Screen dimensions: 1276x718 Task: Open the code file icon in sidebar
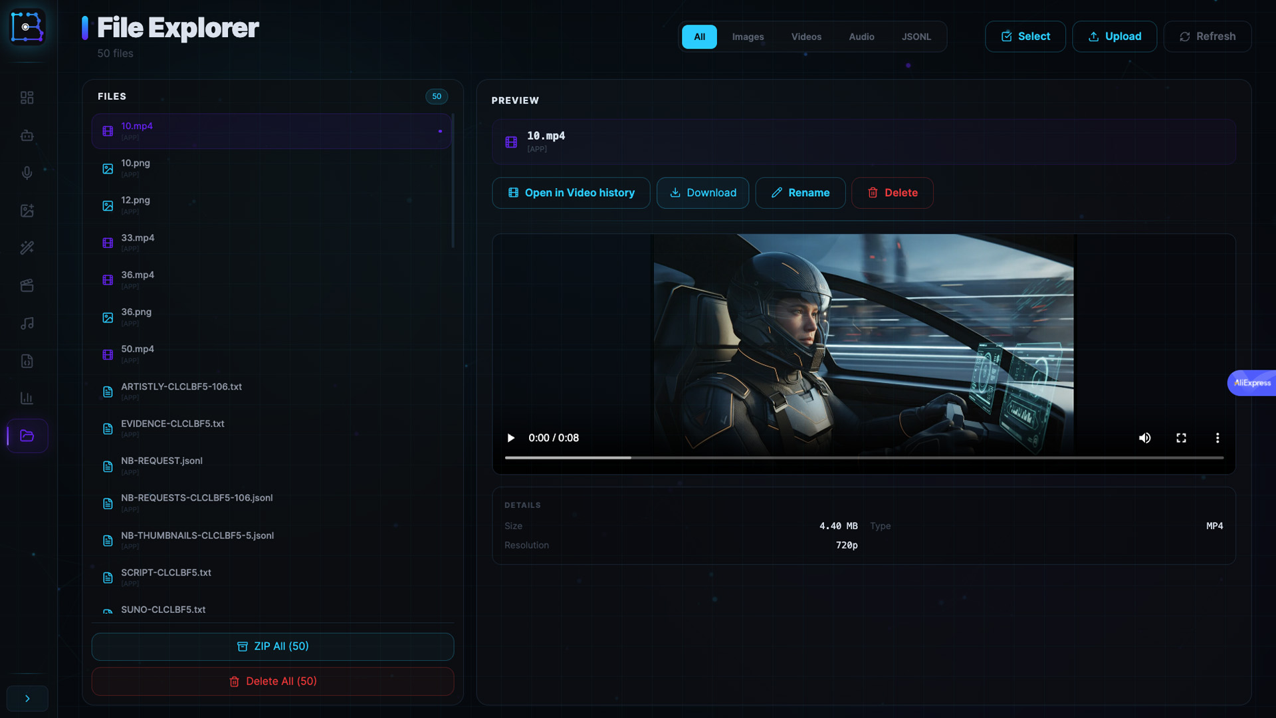coord(27,361)
